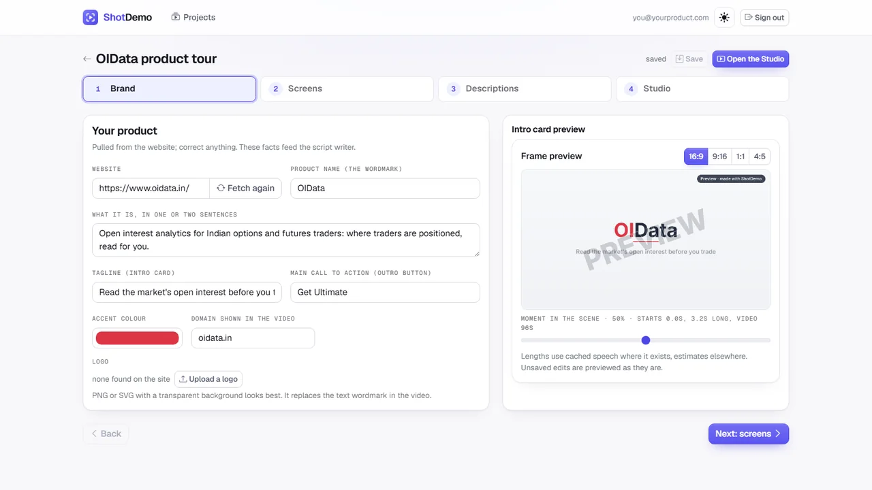Screen dimensions: 872x490
Task: Proceed with Next: screens button
Action: pos(749,434)
